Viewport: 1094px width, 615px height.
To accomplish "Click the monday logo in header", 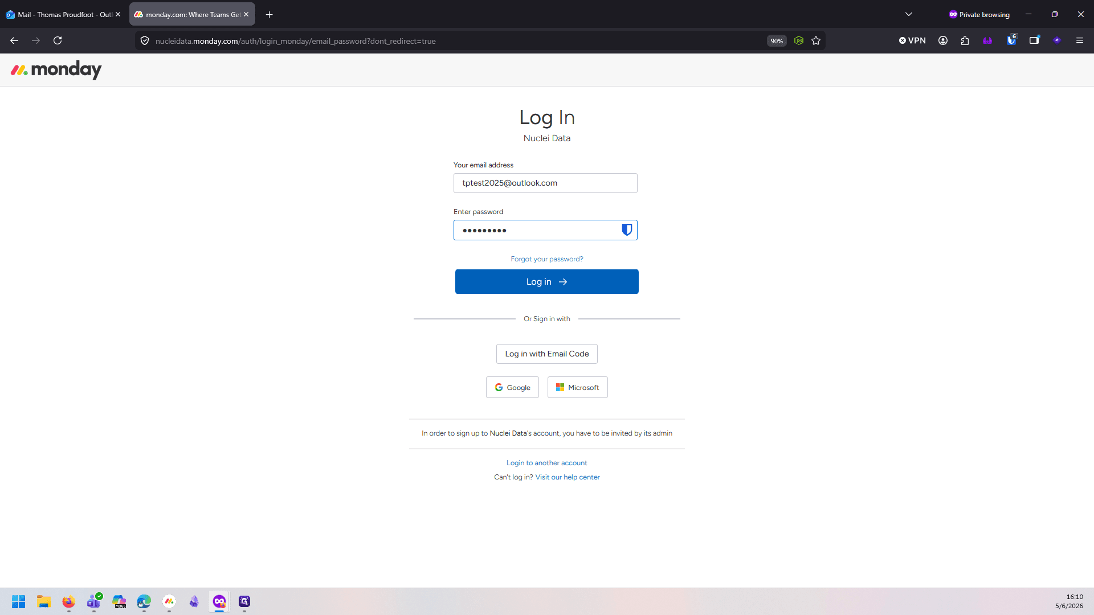I will [x=56, y=70].
